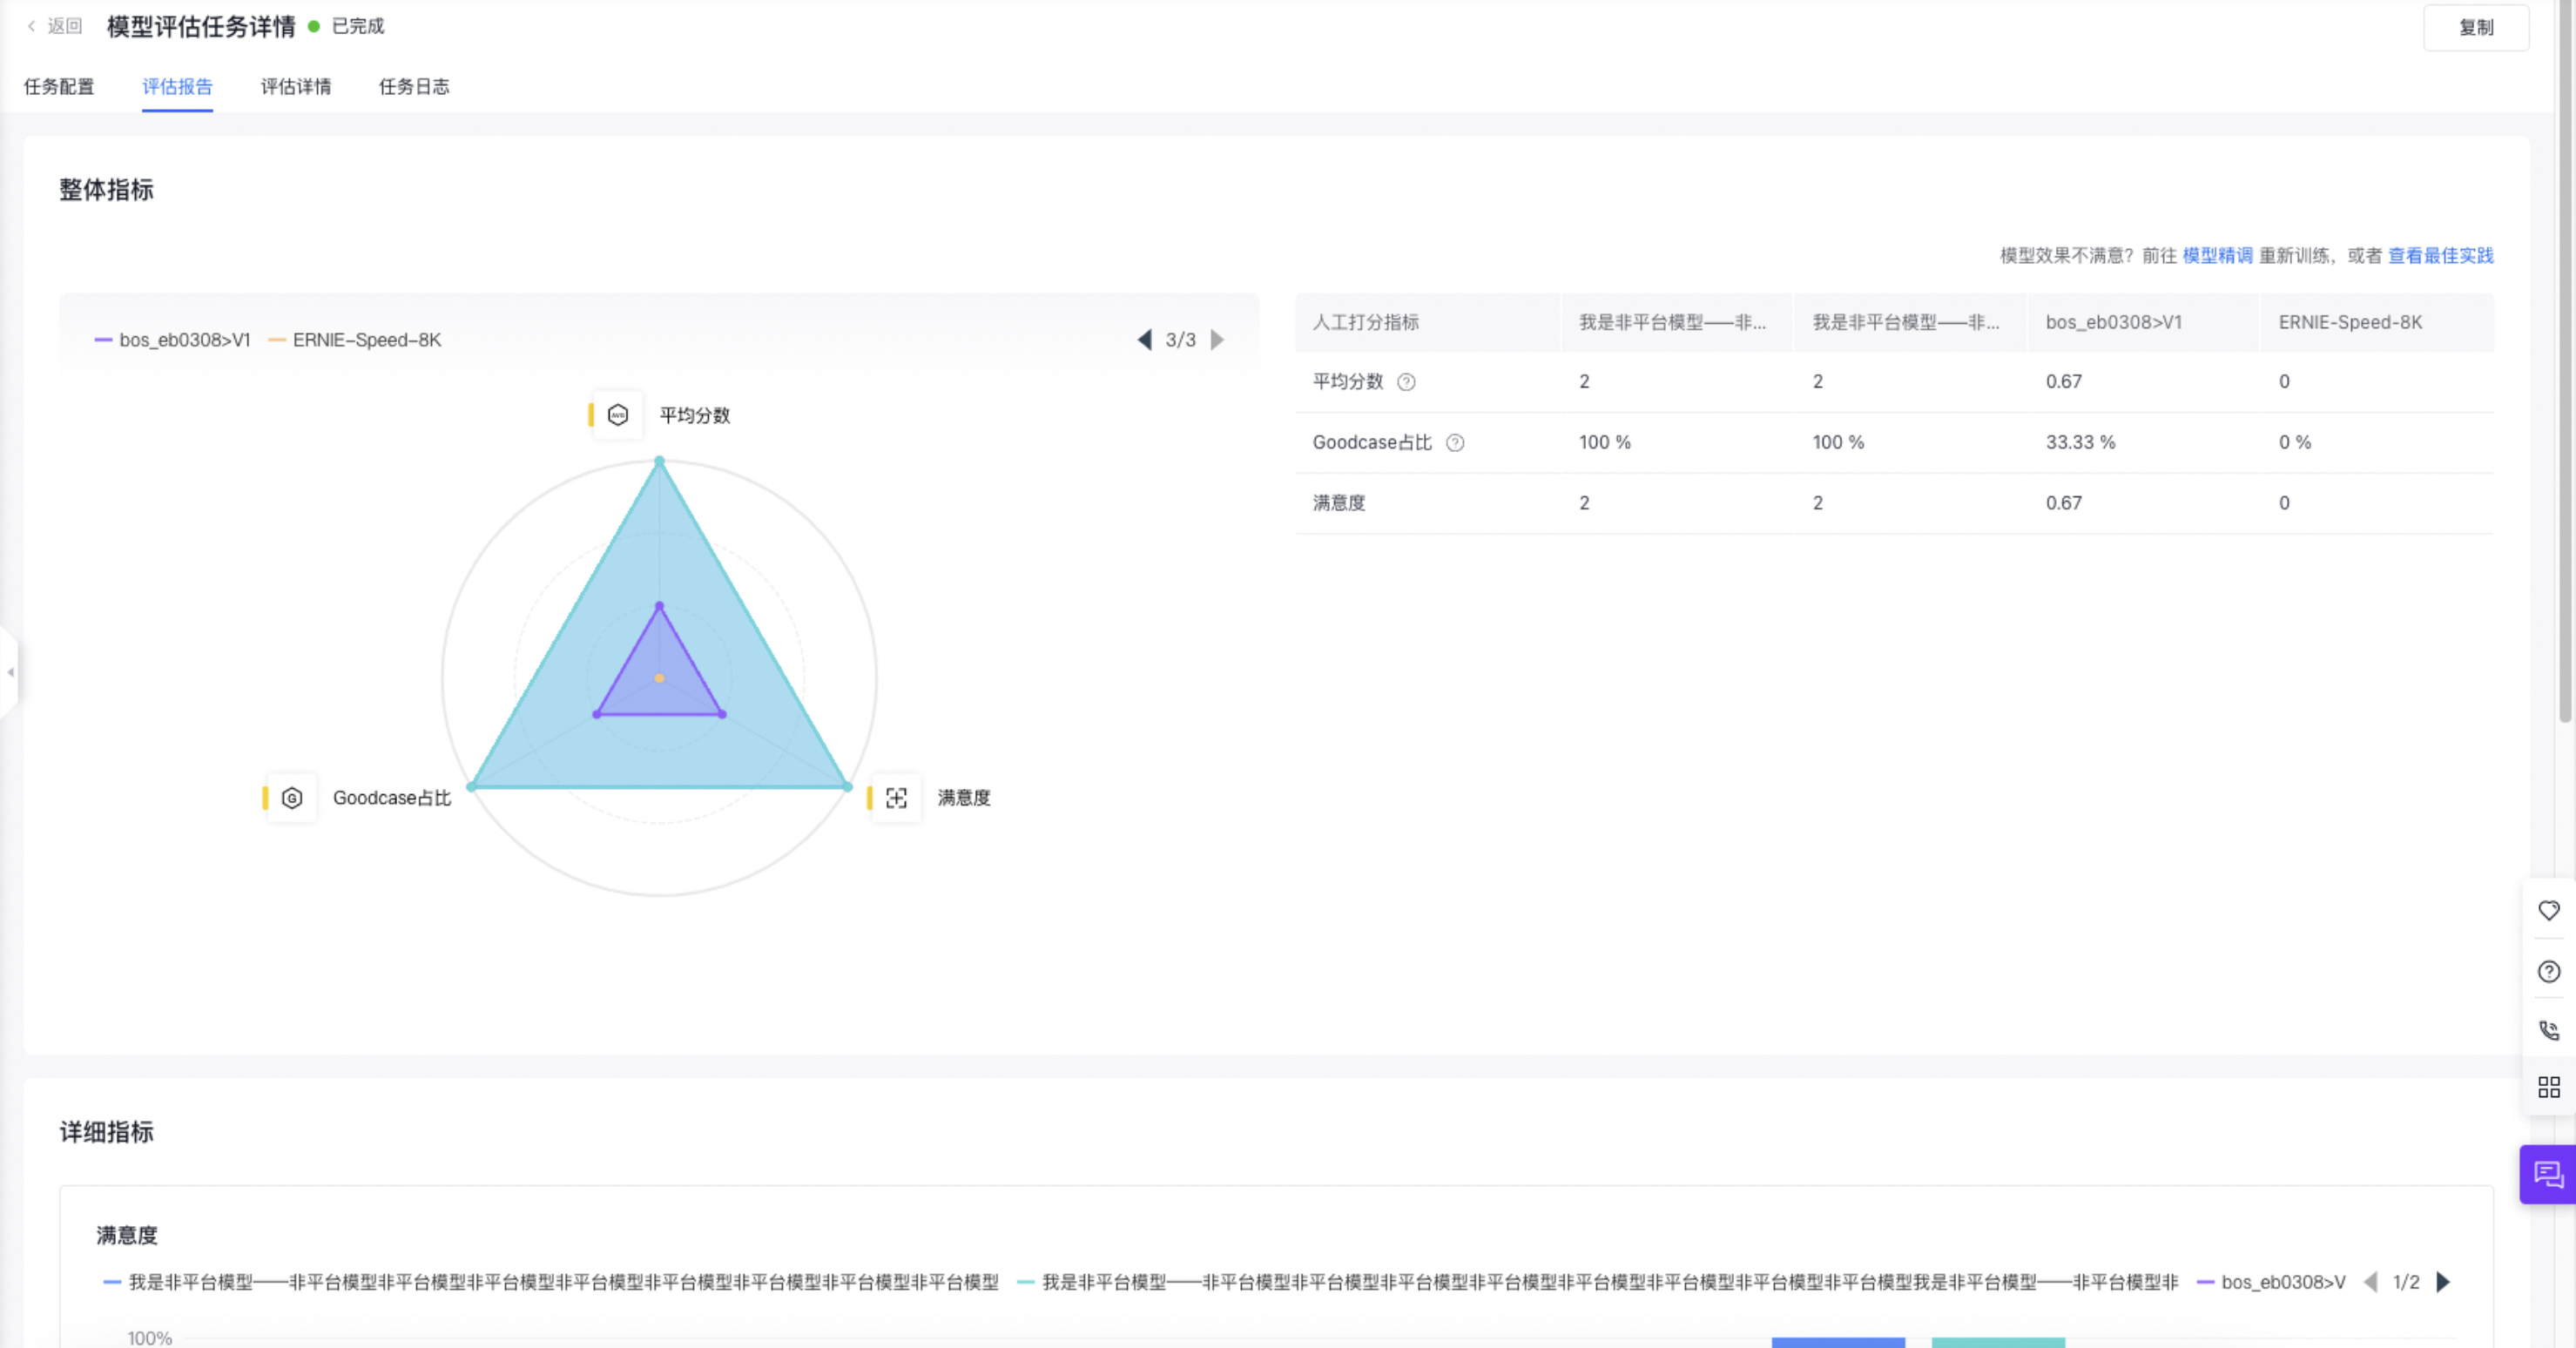2576x1348 pixels.
Task: Click the phone contact icon in right sidebar
Action: (x=2548, y=1030)
